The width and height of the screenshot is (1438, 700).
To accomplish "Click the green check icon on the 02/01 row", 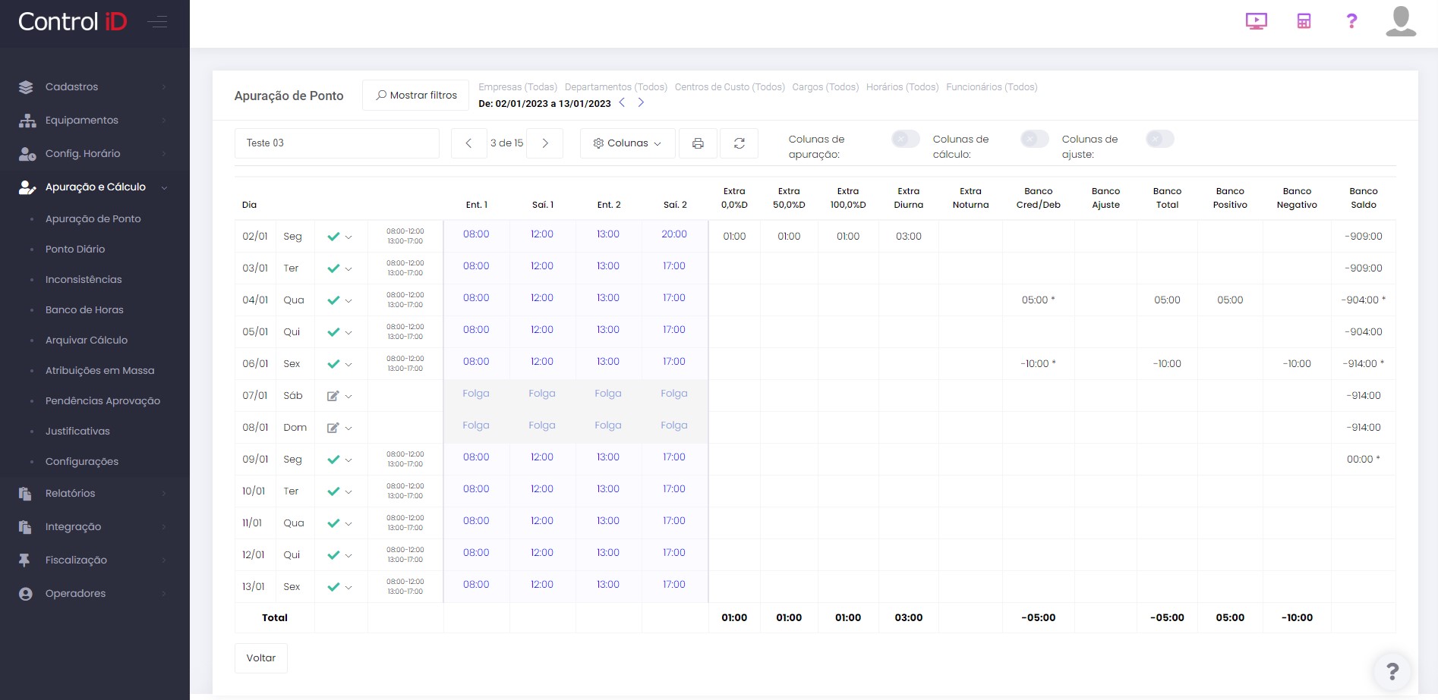I will [333, 237].
